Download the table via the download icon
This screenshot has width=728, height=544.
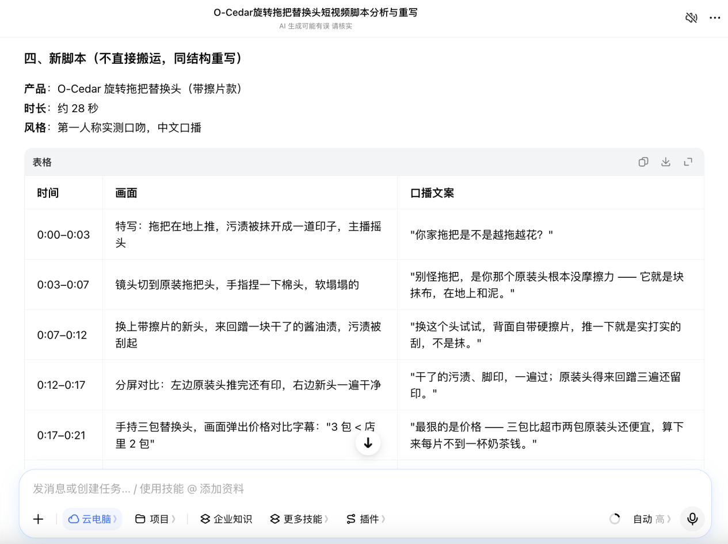(x=666, y=162)
